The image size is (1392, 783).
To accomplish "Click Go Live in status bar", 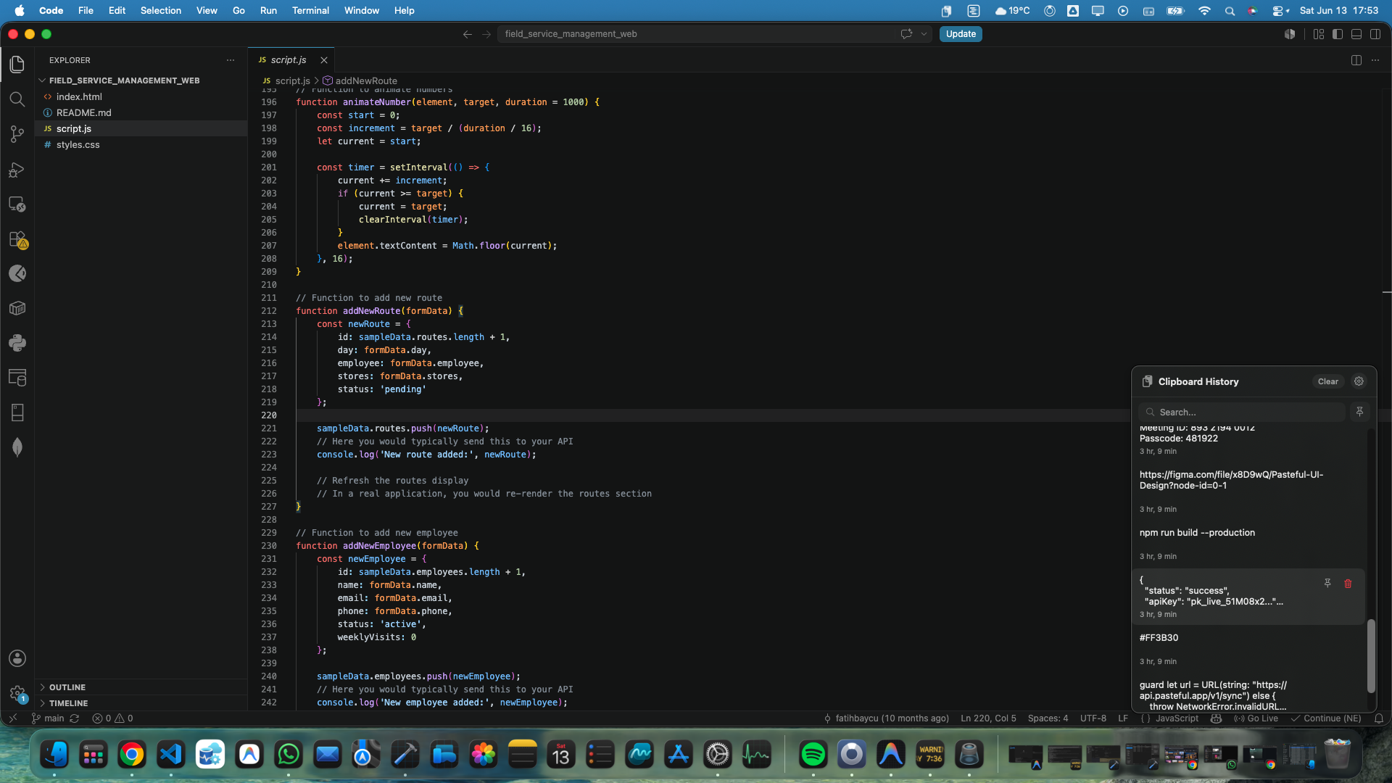I will (x=1256, y=718).
